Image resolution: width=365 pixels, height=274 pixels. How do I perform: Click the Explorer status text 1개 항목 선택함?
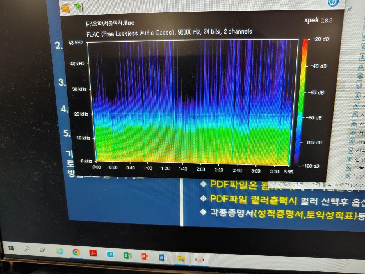point(331,185)
